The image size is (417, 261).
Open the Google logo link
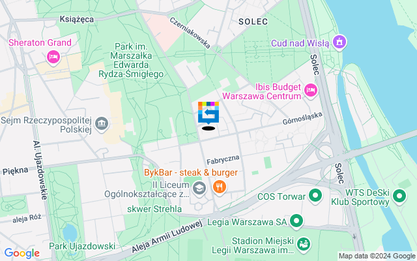pyautogui.click(x=22, y=253)
